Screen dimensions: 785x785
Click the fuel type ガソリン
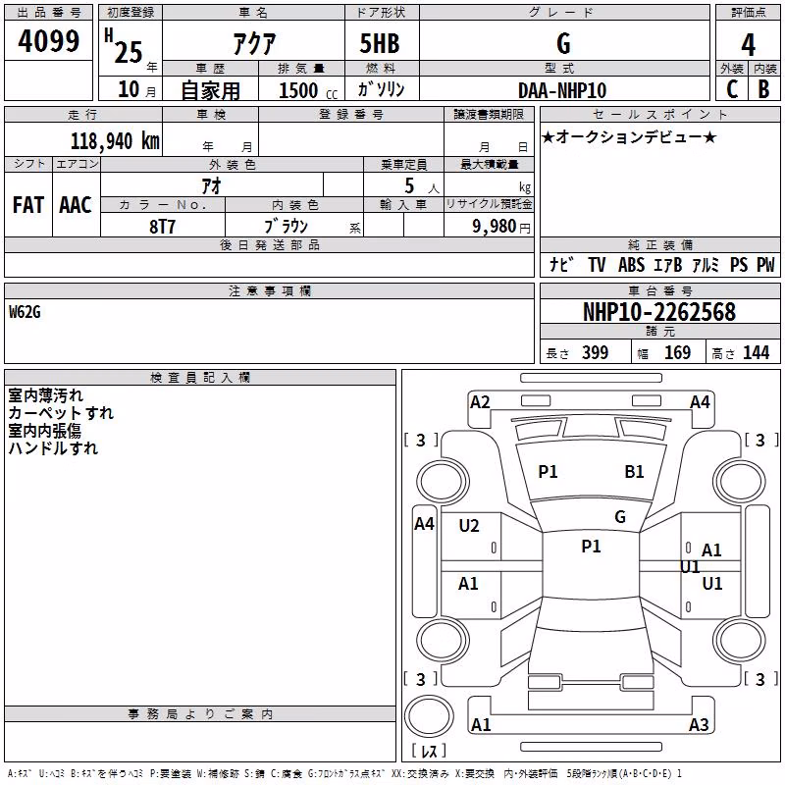click(x=381, y=89)
